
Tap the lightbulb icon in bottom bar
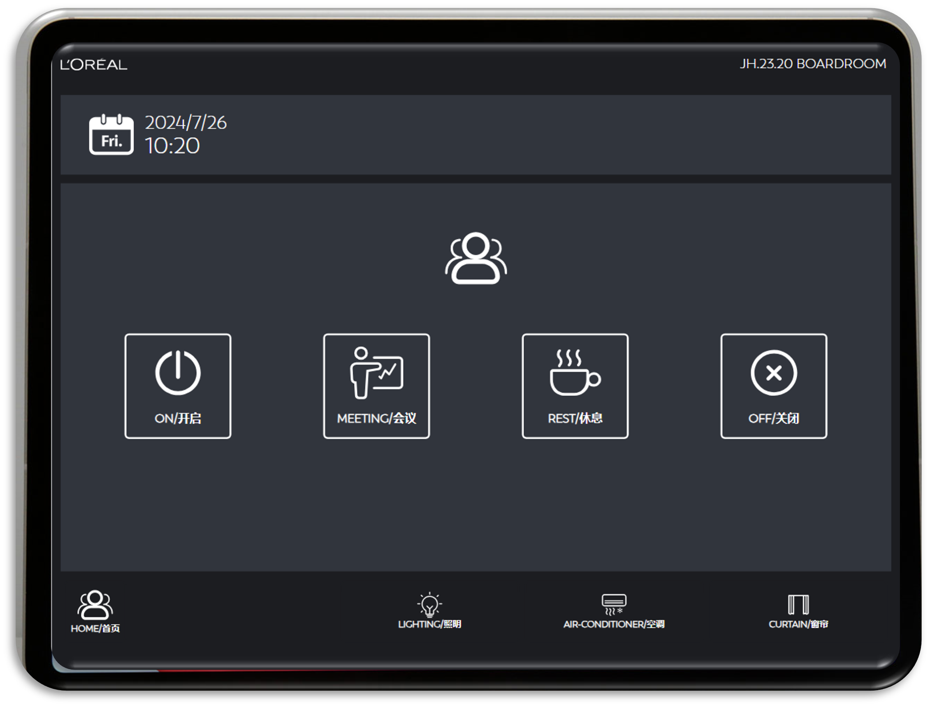(x=429, y=604)
